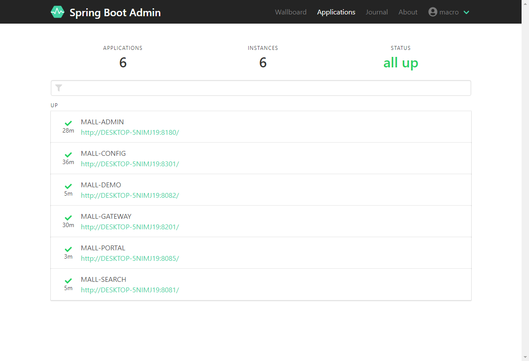Click the scrollbar down arrow
529x361 pixels.
[x=525, y=357]
